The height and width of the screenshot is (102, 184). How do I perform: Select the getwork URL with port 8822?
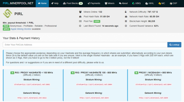32,98
